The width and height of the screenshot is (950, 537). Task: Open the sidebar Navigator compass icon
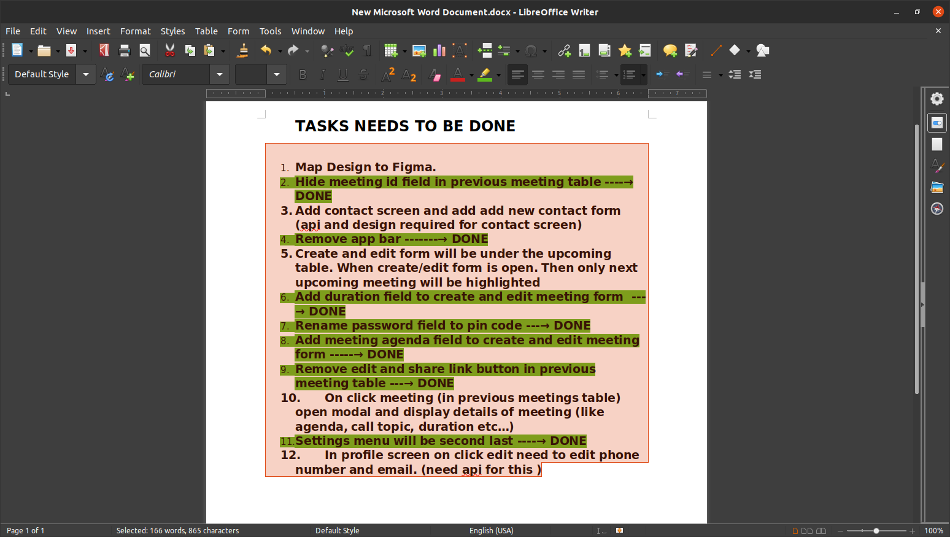936,209
